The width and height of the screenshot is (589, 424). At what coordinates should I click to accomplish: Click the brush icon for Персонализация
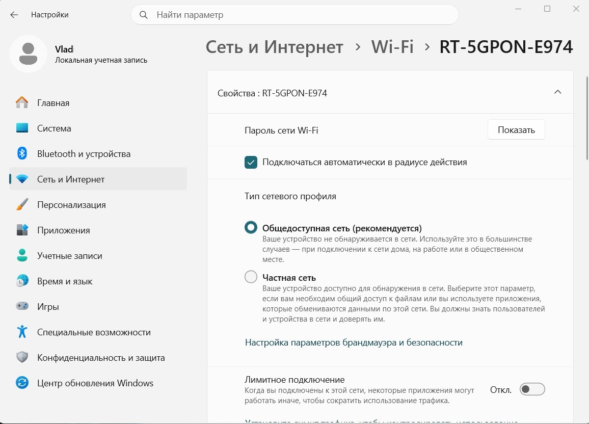pos(22,204)
